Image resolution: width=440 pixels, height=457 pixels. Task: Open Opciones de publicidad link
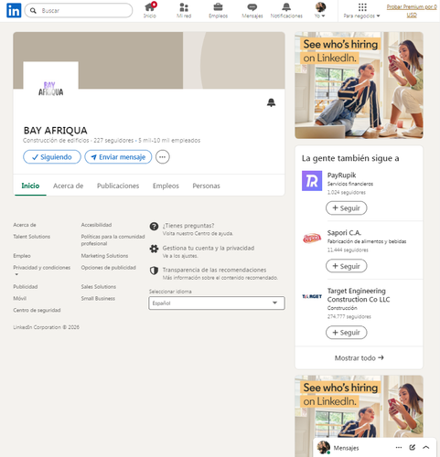[108, 268]
